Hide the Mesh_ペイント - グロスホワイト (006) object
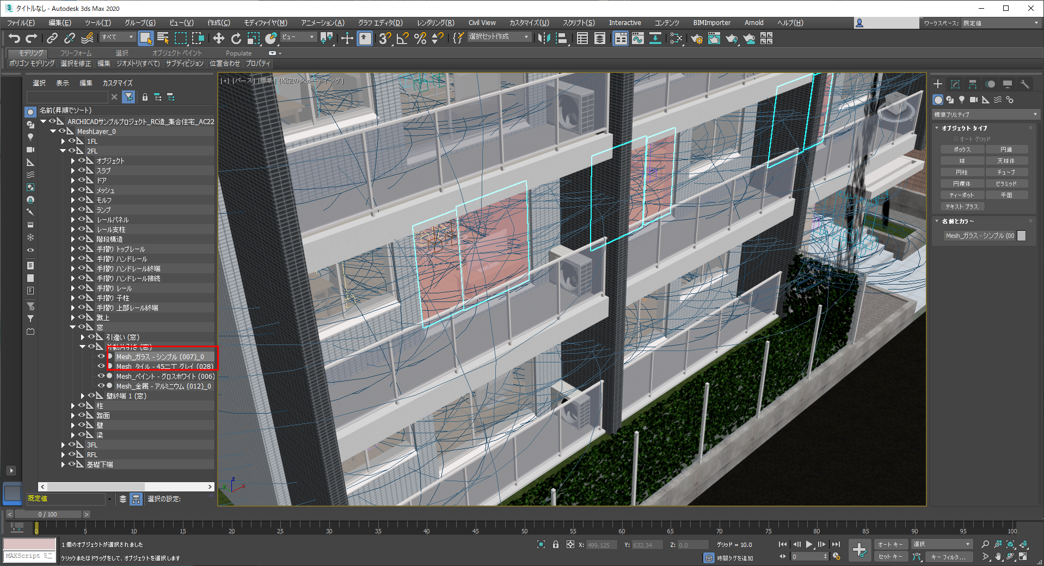The image size is (1044, 566). 101,376
